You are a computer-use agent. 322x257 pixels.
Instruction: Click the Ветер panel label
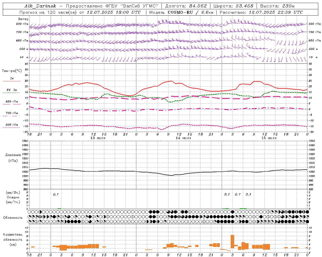point(23,19)
